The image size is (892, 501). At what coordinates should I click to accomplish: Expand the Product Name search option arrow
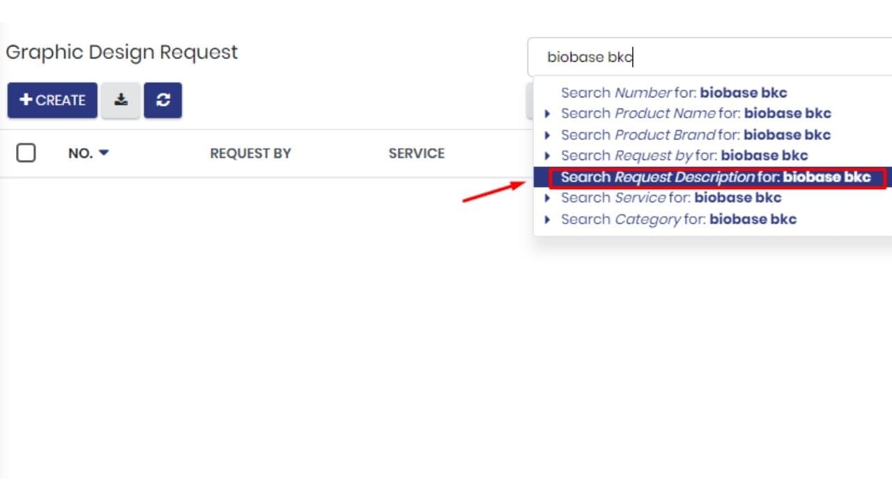547,114
